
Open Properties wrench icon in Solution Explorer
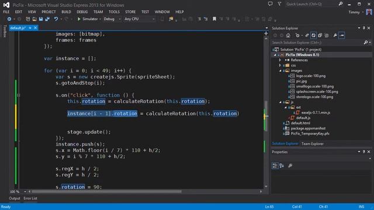[335, 36]
